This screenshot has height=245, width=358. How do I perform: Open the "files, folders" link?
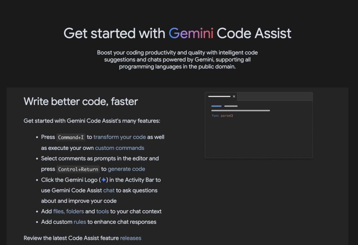click(69, 211)
